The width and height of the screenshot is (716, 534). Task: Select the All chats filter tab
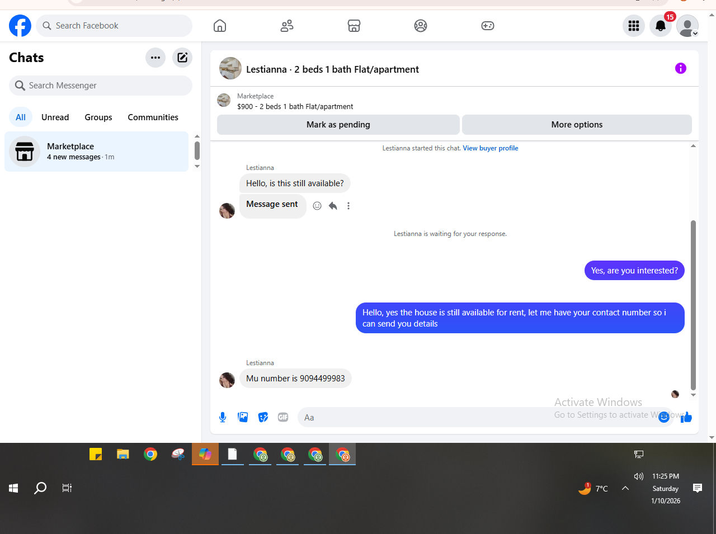(21, 117)
